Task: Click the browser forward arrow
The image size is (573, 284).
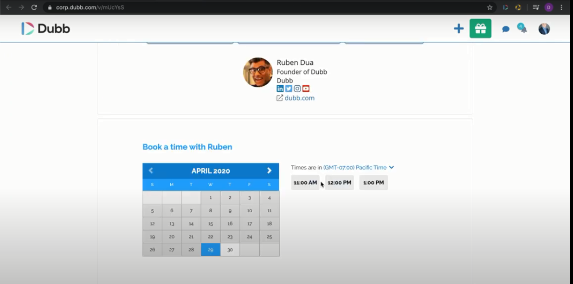Action: [21, 7]
